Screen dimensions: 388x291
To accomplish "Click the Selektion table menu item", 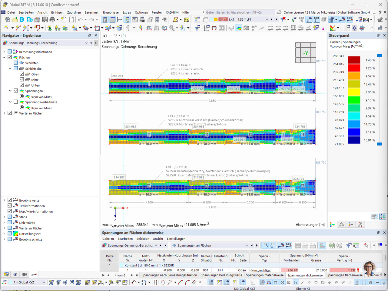I will pos(143,239).
